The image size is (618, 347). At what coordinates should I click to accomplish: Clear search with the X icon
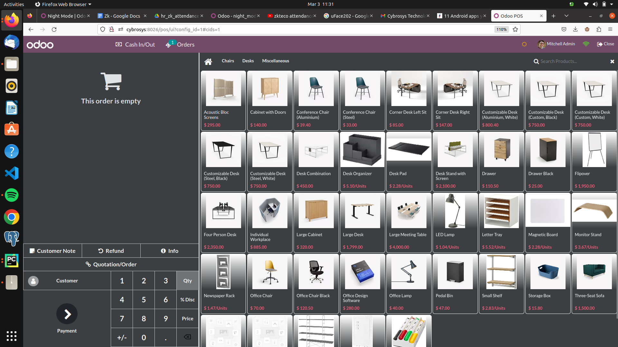[x=612, y=61]
